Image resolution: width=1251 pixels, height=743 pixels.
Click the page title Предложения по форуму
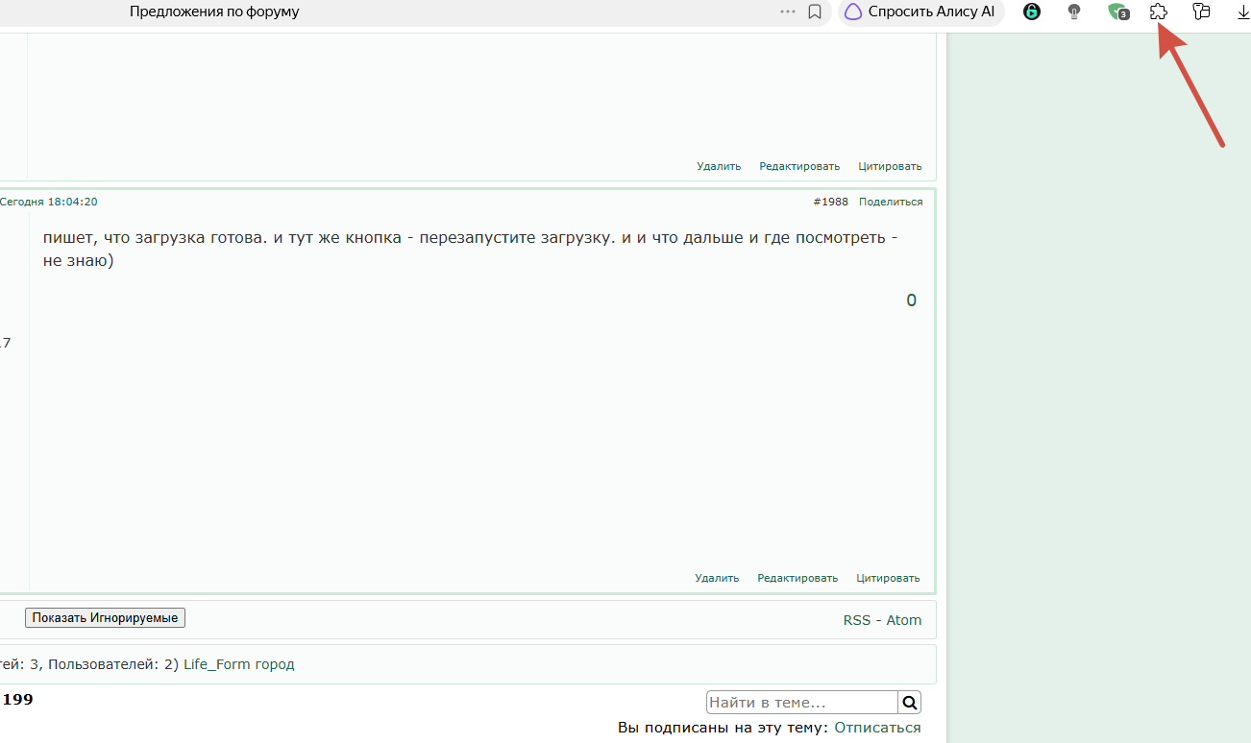coord(214,12)
